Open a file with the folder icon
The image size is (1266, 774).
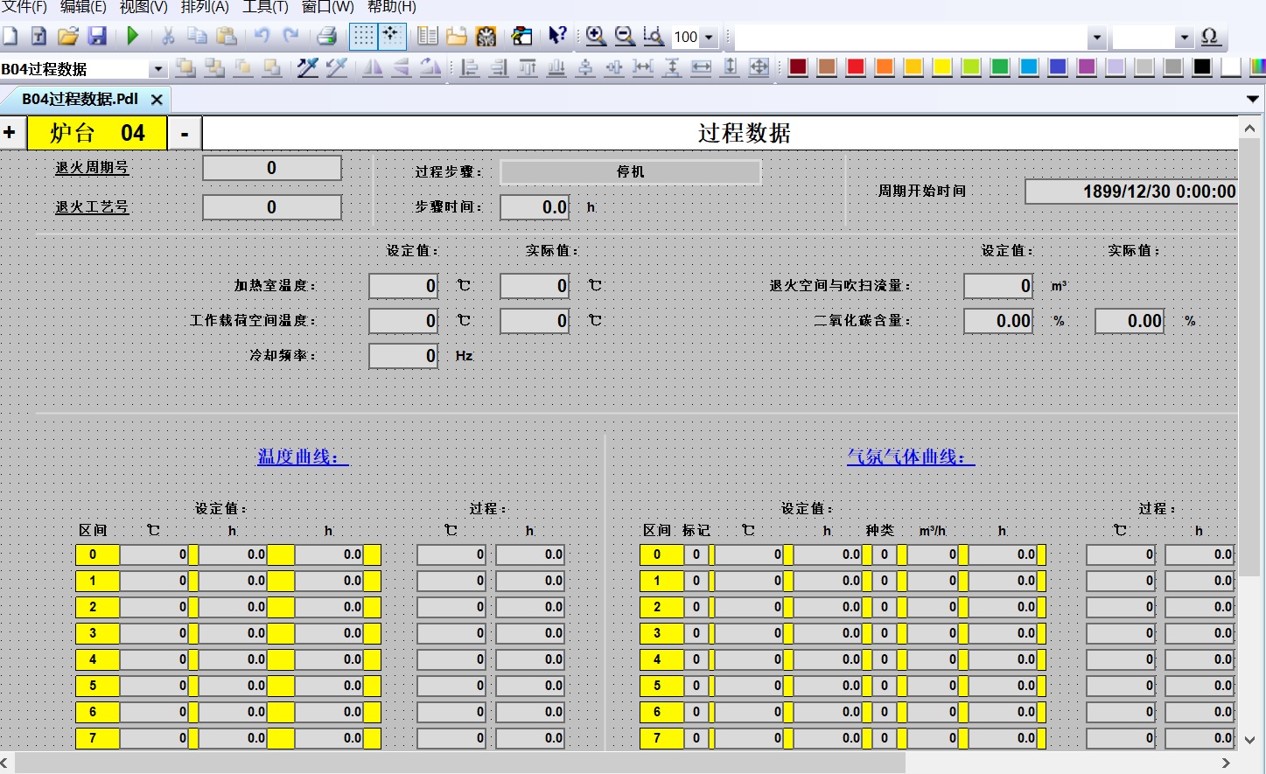tap(68, 36)
